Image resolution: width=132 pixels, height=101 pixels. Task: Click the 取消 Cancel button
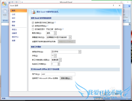point(117,94)
